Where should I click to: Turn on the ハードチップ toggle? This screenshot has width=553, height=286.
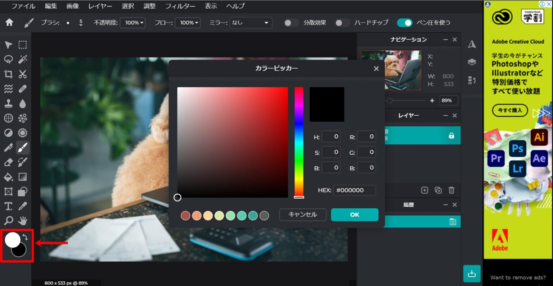[342, 22]
